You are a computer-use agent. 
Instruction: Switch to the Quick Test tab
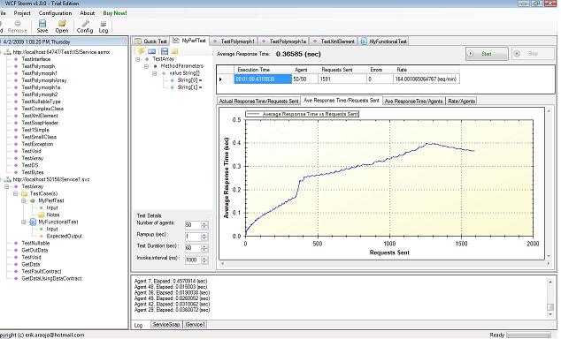tap(150, 41)
